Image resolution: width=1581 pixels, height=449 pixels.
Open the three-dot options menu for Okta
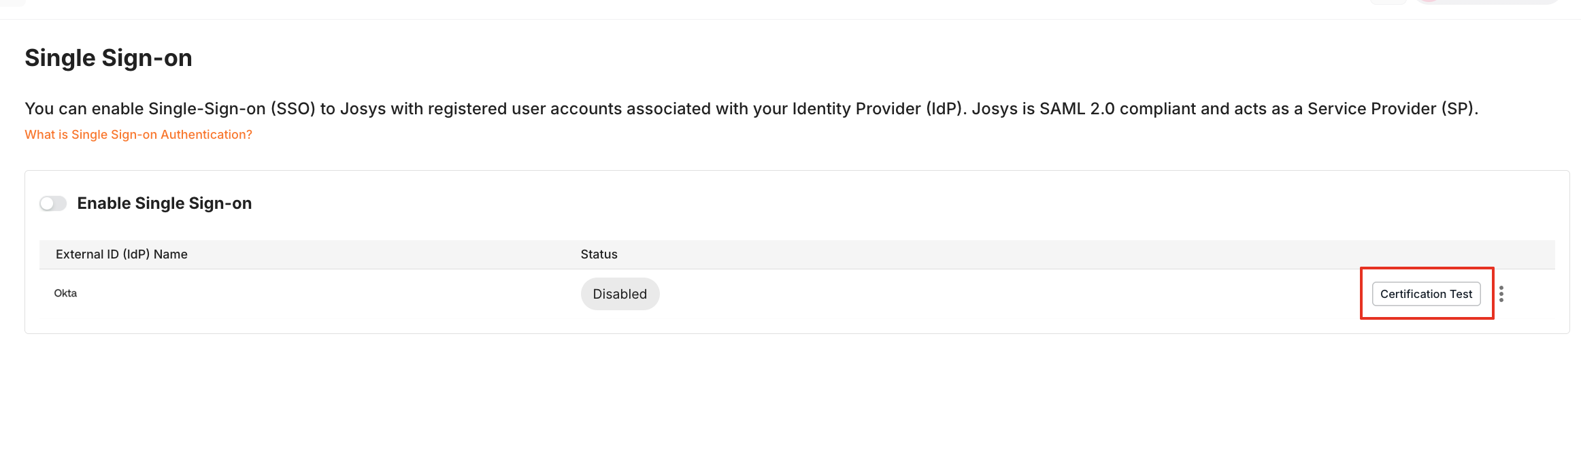(1501, 294)
